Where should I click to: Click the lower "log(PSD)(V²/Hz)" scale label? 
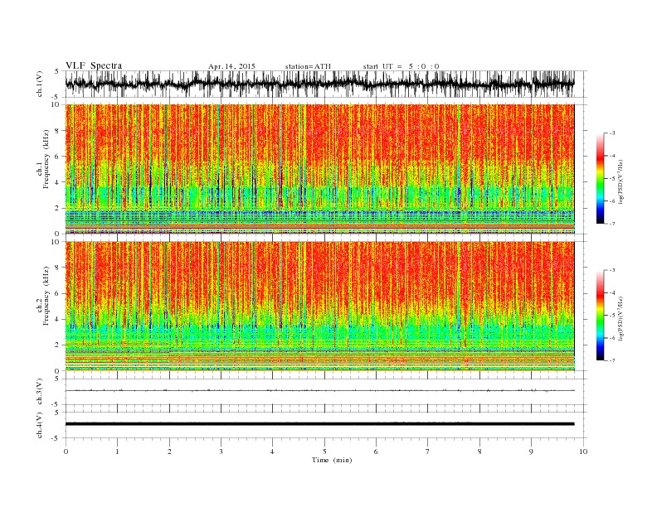click(621, 318)
